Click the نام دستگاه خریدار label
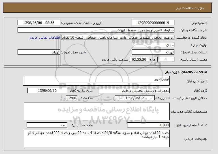This screenshot has width=218, height=154. pos(194,30)
